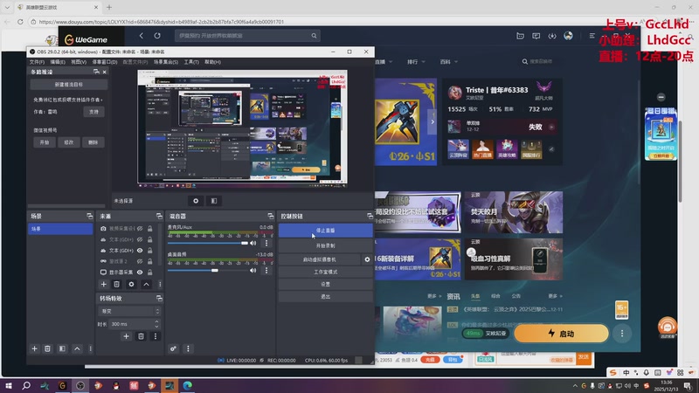The height and width of the screenshot is (393, 699).
Task: Add a new scene in OBS Scenes panel
Action: pos(34,348)
